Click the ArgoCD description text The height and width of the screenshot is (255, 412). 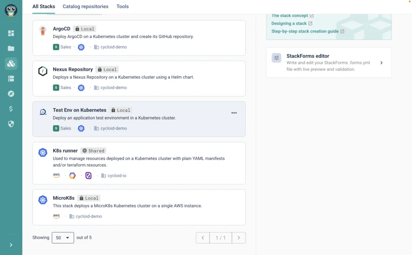pyautogui.click(x=123, y=37)
